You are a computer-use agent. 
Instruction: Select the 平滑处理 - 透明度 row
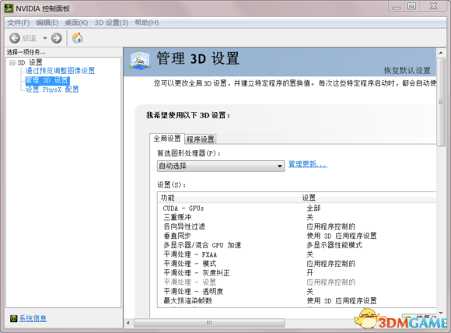pyautogui.click(x=297, y=292)
